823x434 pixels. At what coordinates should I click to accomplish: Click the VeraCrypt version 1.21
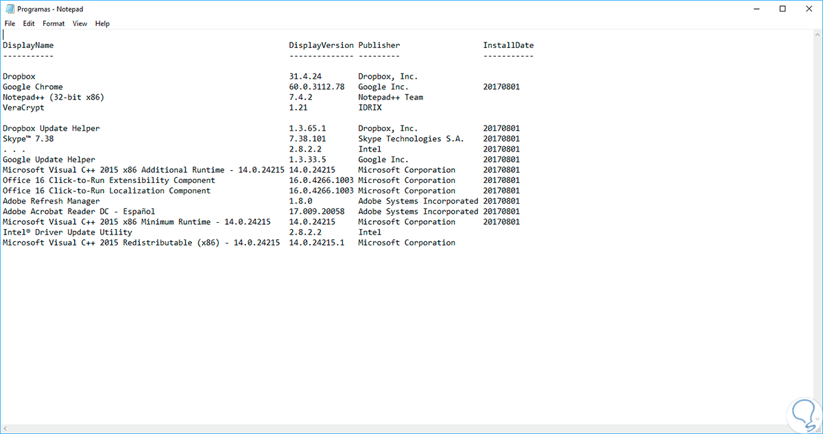tap(298, 108)
